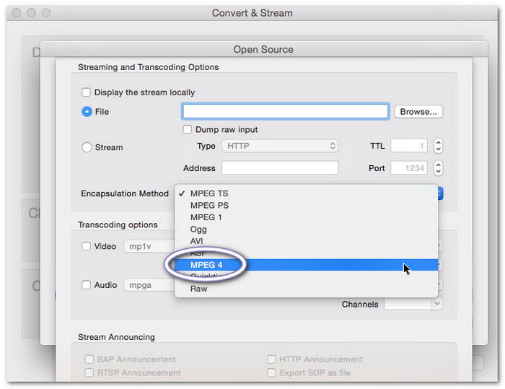505x389 pixels.
Task: Check Export SDP as file checkbox
Action: 271,373
